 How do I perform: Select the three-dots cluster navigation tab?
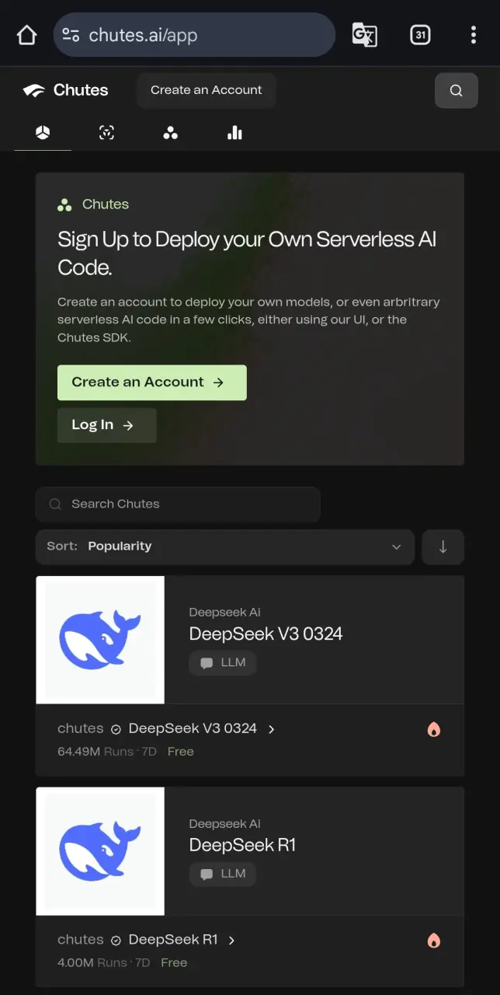click(171, 133)
